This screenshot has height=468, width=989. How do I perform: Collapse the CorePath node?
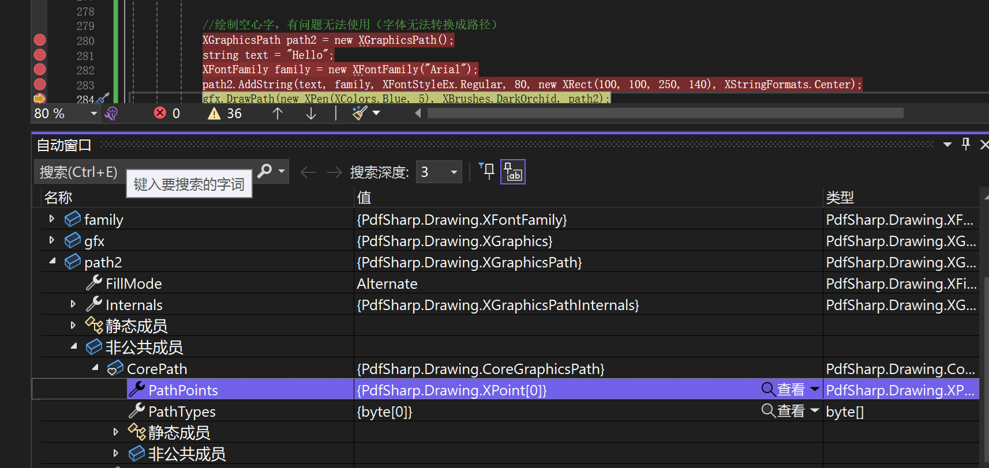click(x=95, y=368)
